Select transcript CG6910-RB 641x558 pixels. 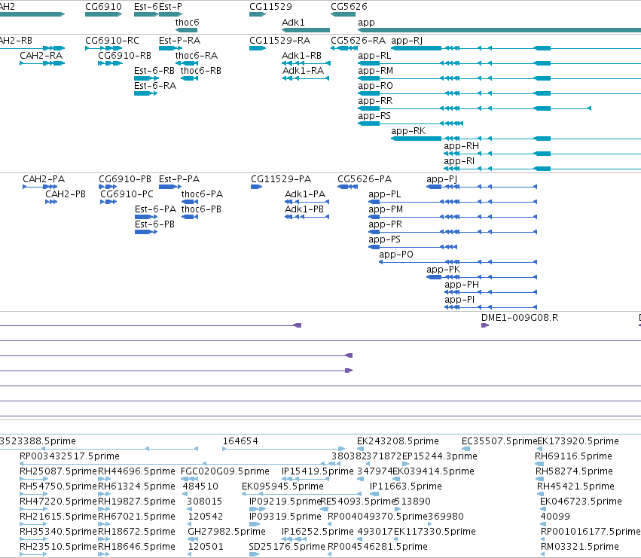click(125, 56)
